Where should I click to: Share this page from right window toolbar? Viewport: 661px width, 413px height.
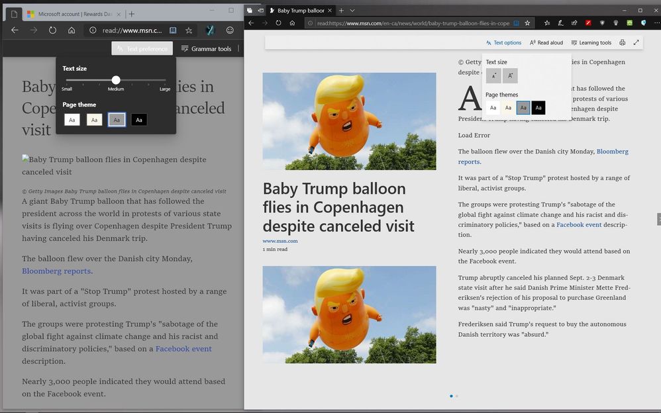574,23
